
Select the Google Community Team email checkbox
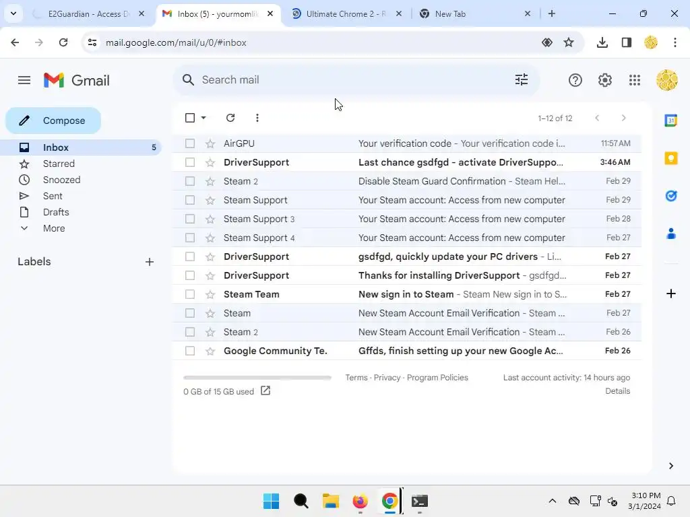[190, 351]
